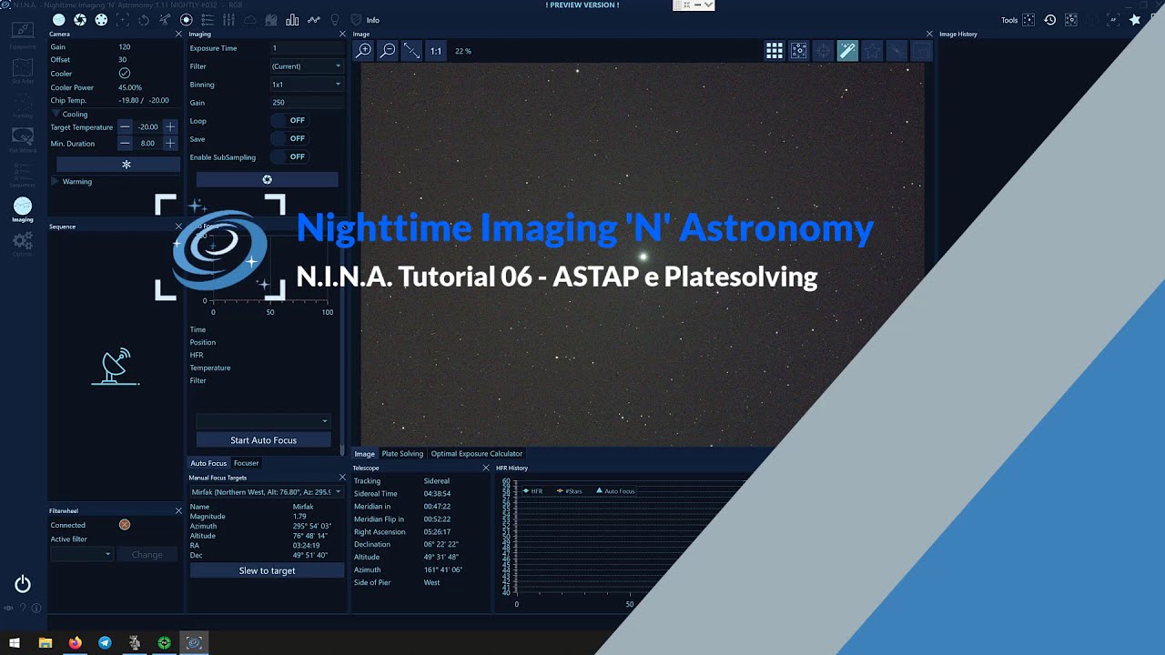The width and height of the screenshot is (1165, 655).
Task: Open Firefox from the taskbar
Action: click(75, 643)
